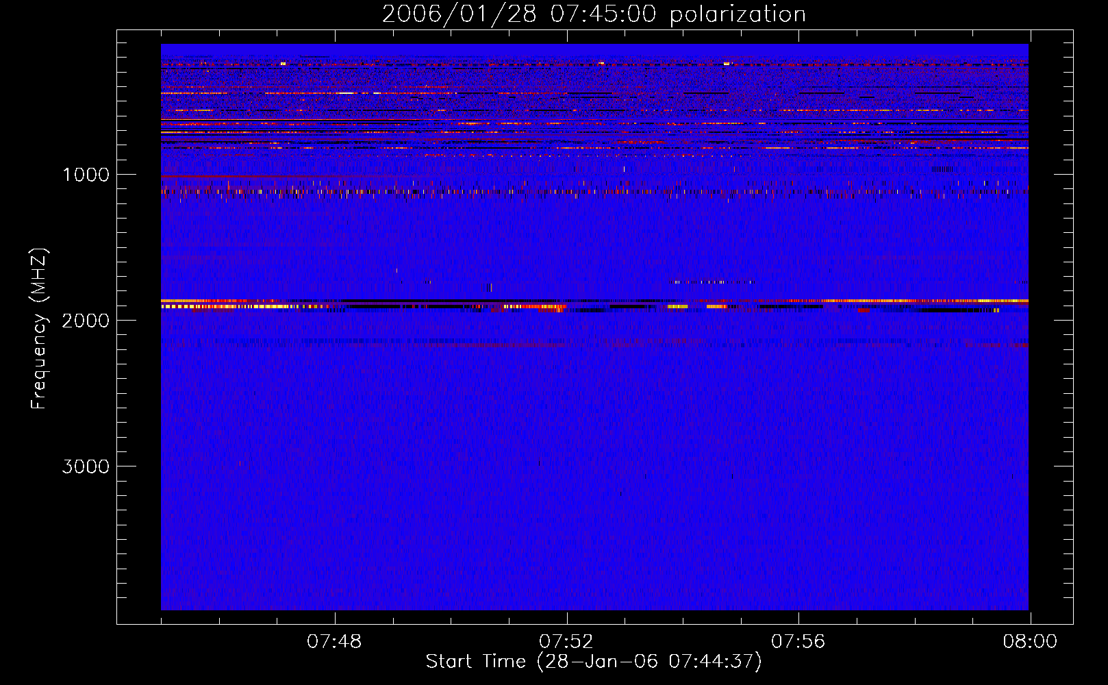Click the plot title '2006/01/28 07:45:00 polarization'
Viewport: 1108px width, 685px height.
click(x=594, y=14)
